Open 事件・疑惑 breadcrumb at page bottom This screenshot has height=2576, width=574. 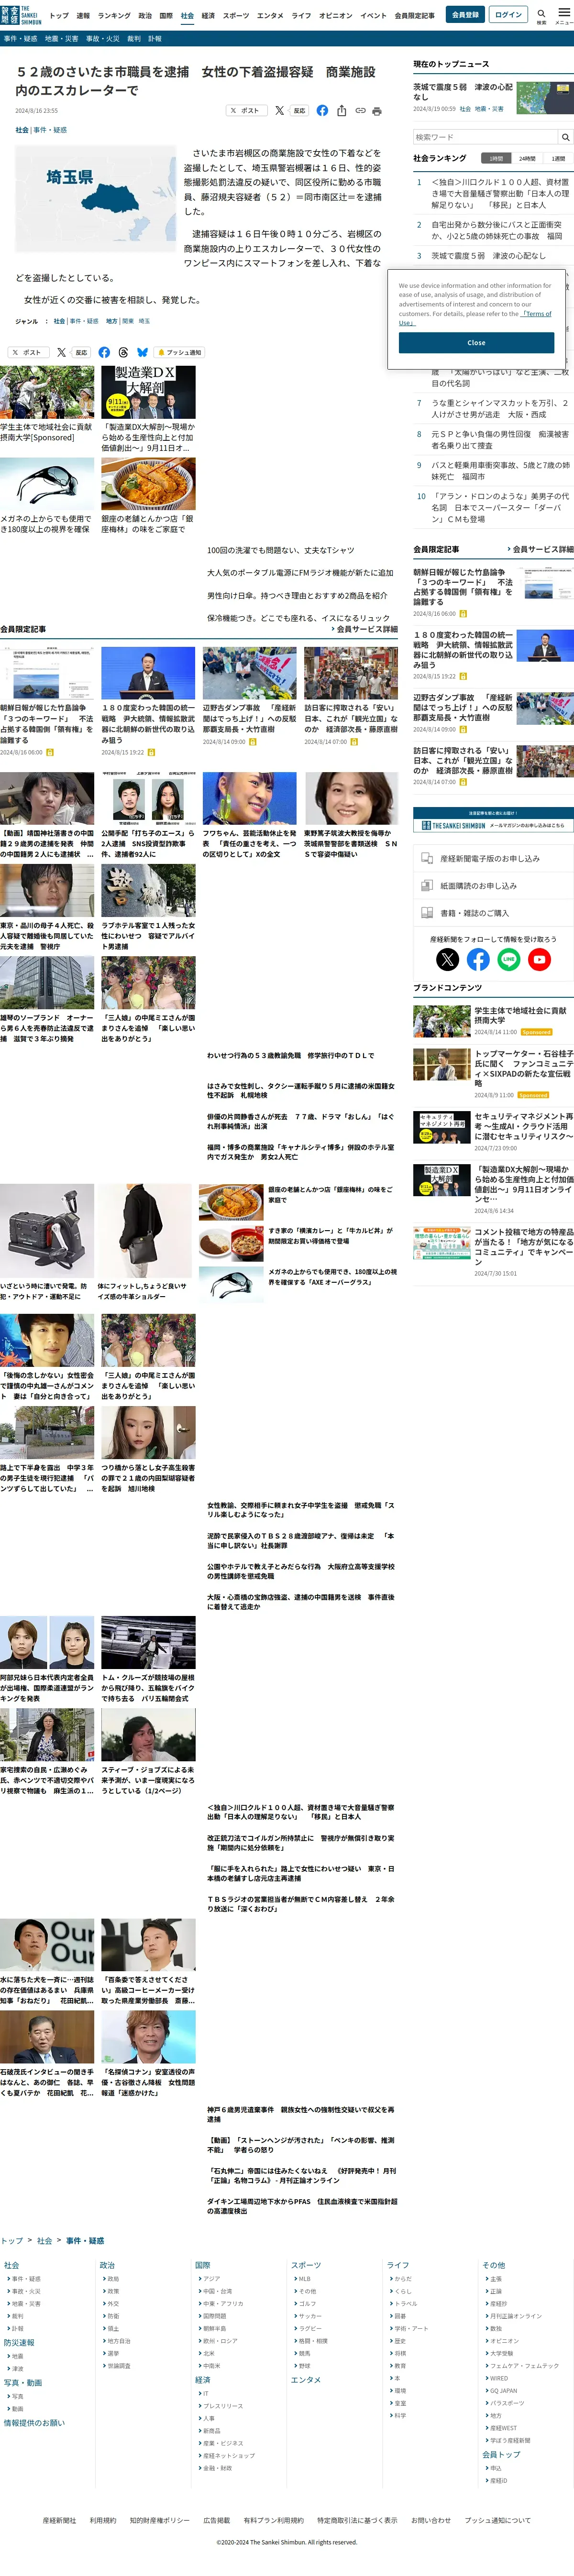click(x=85, y=2240)
